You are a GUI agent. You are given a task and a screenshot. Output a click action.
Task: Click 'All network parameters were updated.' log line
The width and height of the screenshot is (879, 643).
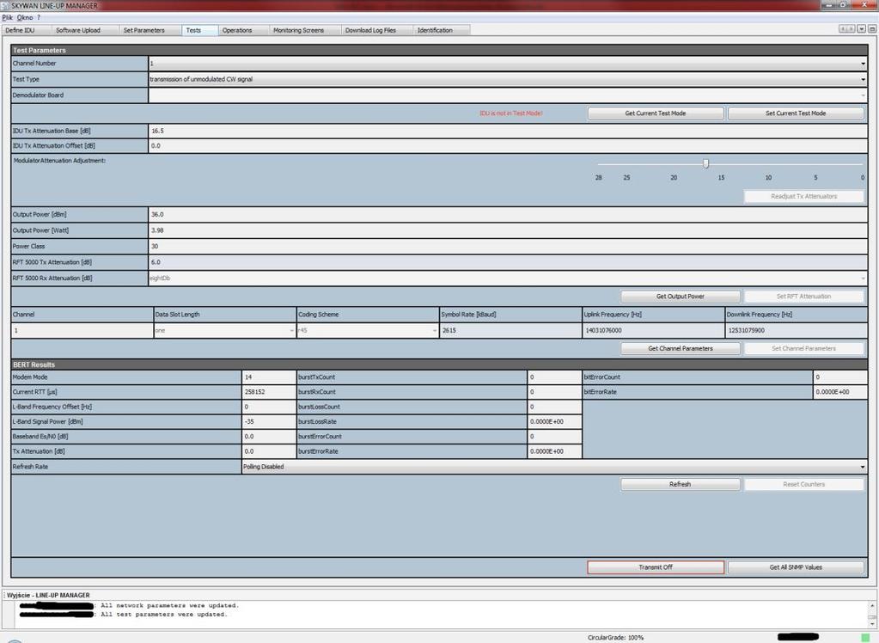(170, 606)
